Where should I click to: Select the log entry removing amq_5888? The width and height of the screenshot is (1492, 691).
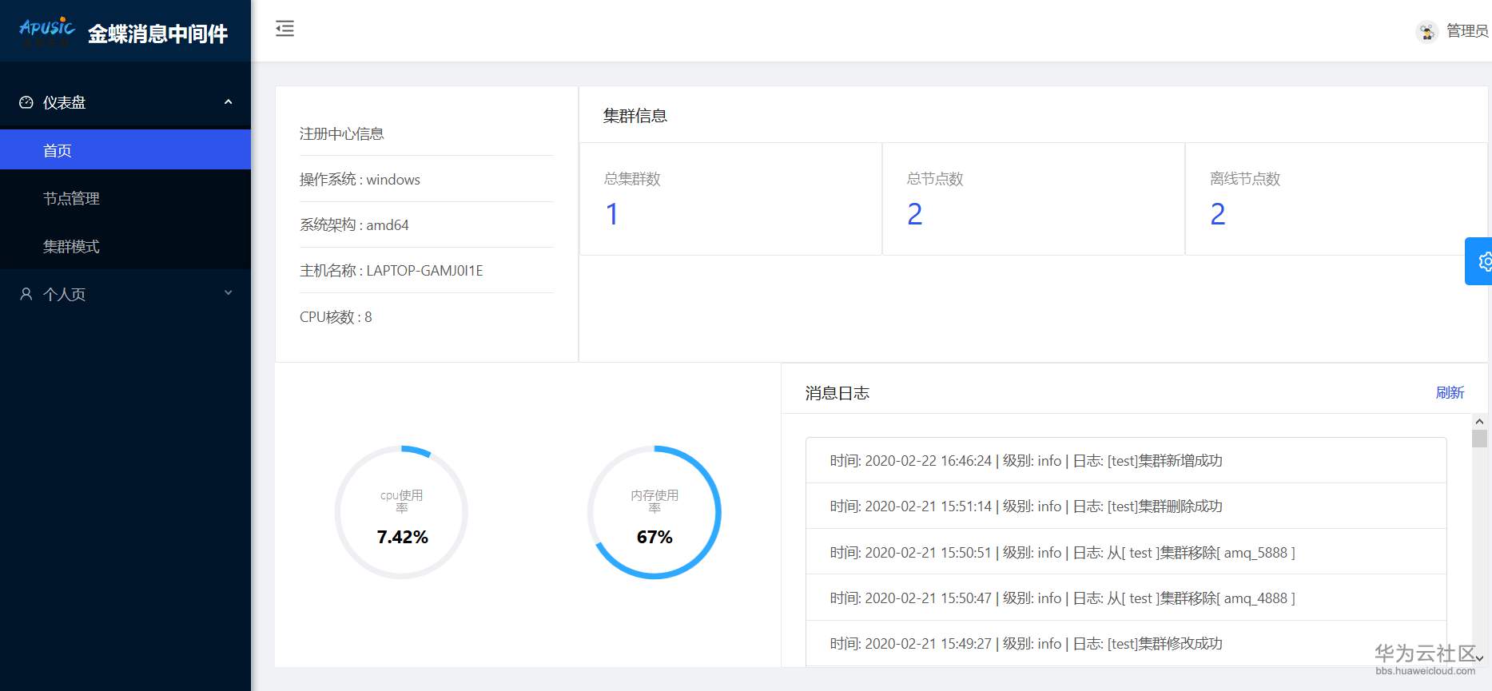pos(1126,552)
